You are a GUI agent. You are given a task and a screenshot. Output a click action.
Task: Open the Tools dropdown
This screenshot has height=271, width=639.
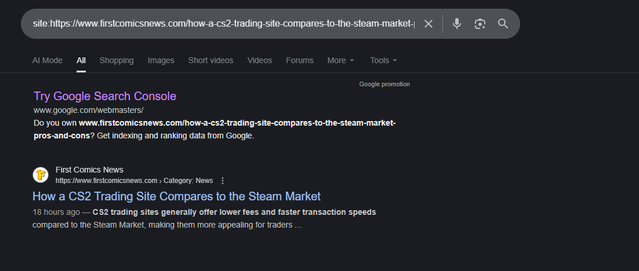click(383, 60)
